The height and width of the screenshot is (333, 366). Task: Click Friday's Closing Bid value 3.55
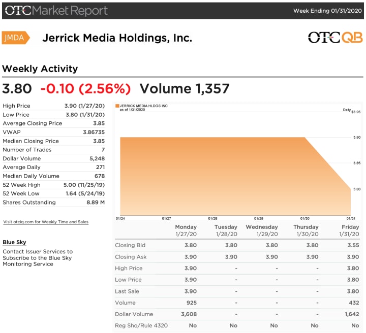coord(353,245)
